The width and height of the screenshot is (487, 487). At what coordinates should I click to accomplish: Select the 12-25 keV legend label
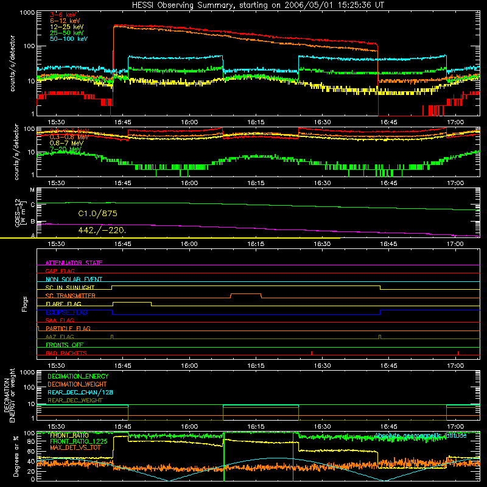coord(67,27)
